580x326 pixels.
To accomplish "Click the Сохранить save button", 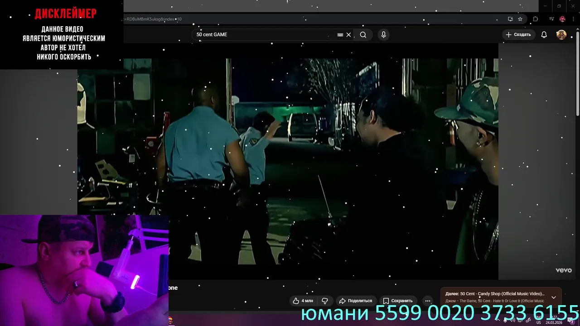I will pyautogui.click(x=397, y=301).
